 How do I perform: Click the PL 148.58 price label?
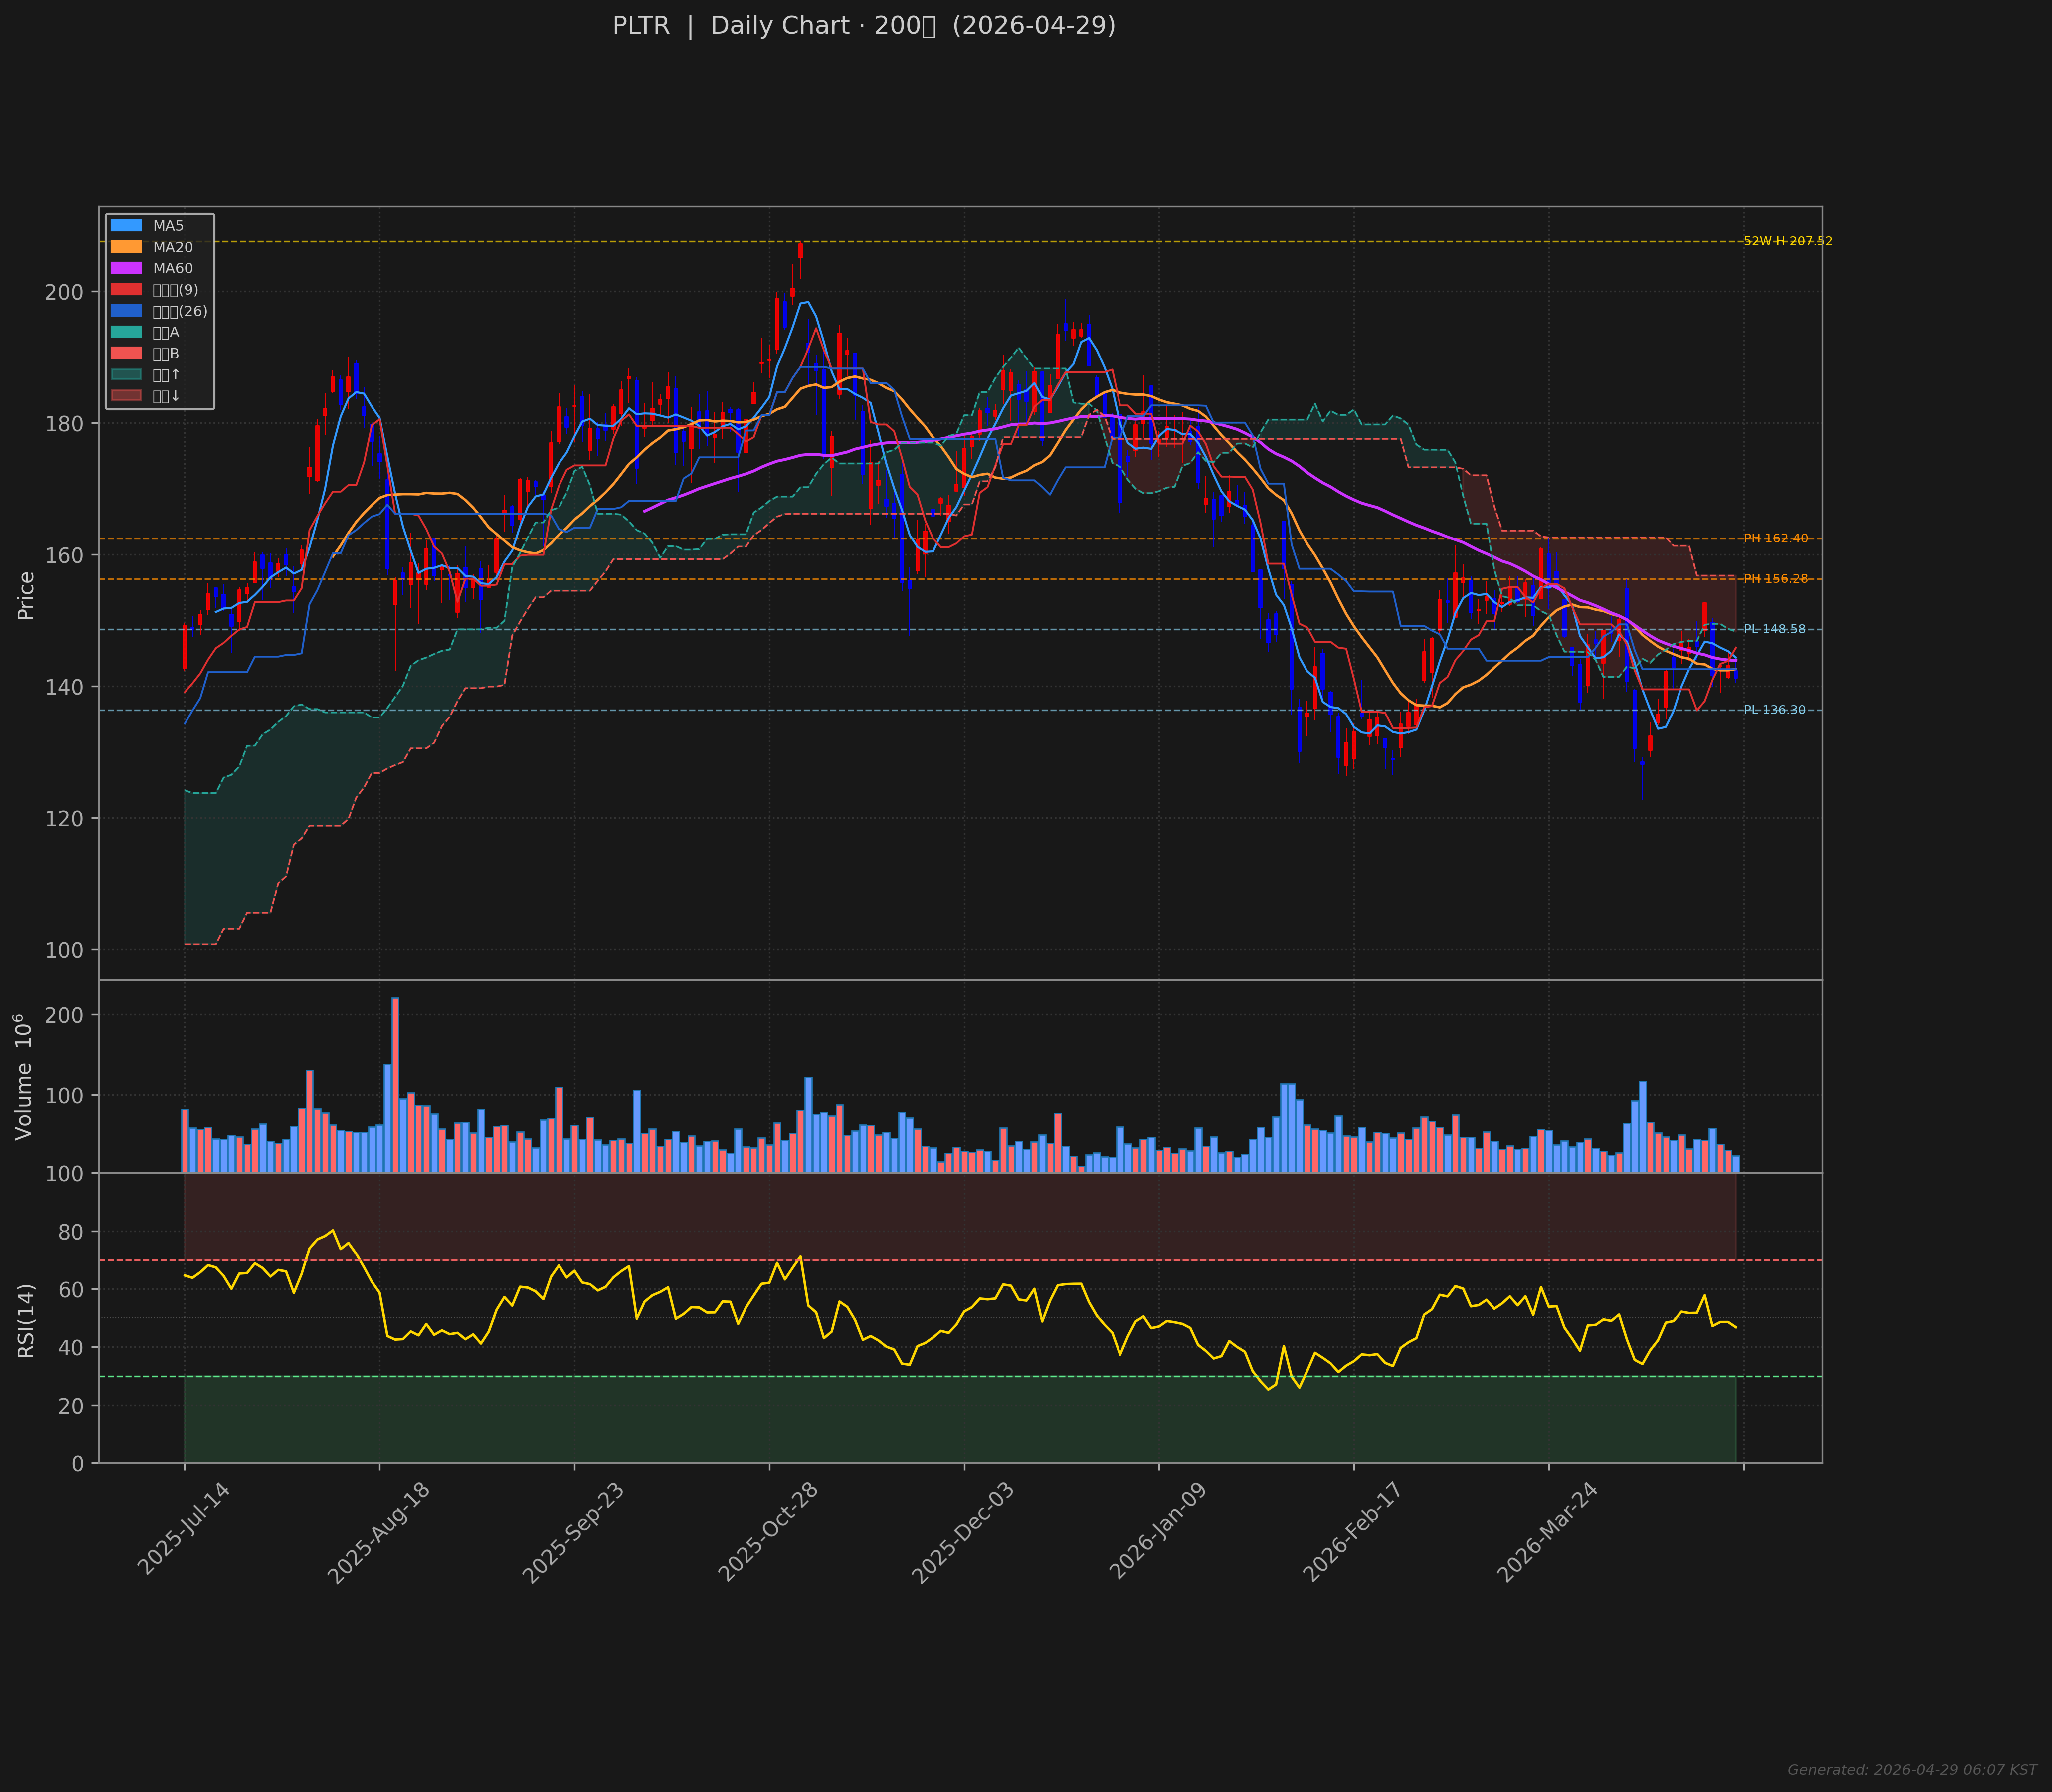pos(1774,629)
